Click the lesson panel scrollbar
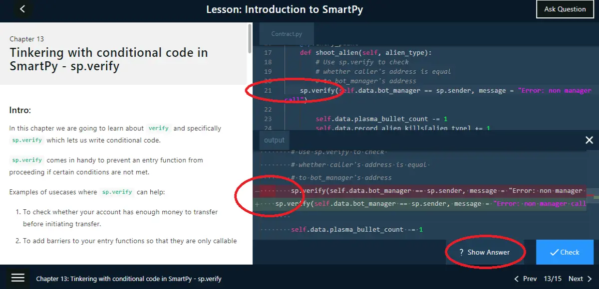The height and width of the screenshot is (289, 599). point(250,39)
